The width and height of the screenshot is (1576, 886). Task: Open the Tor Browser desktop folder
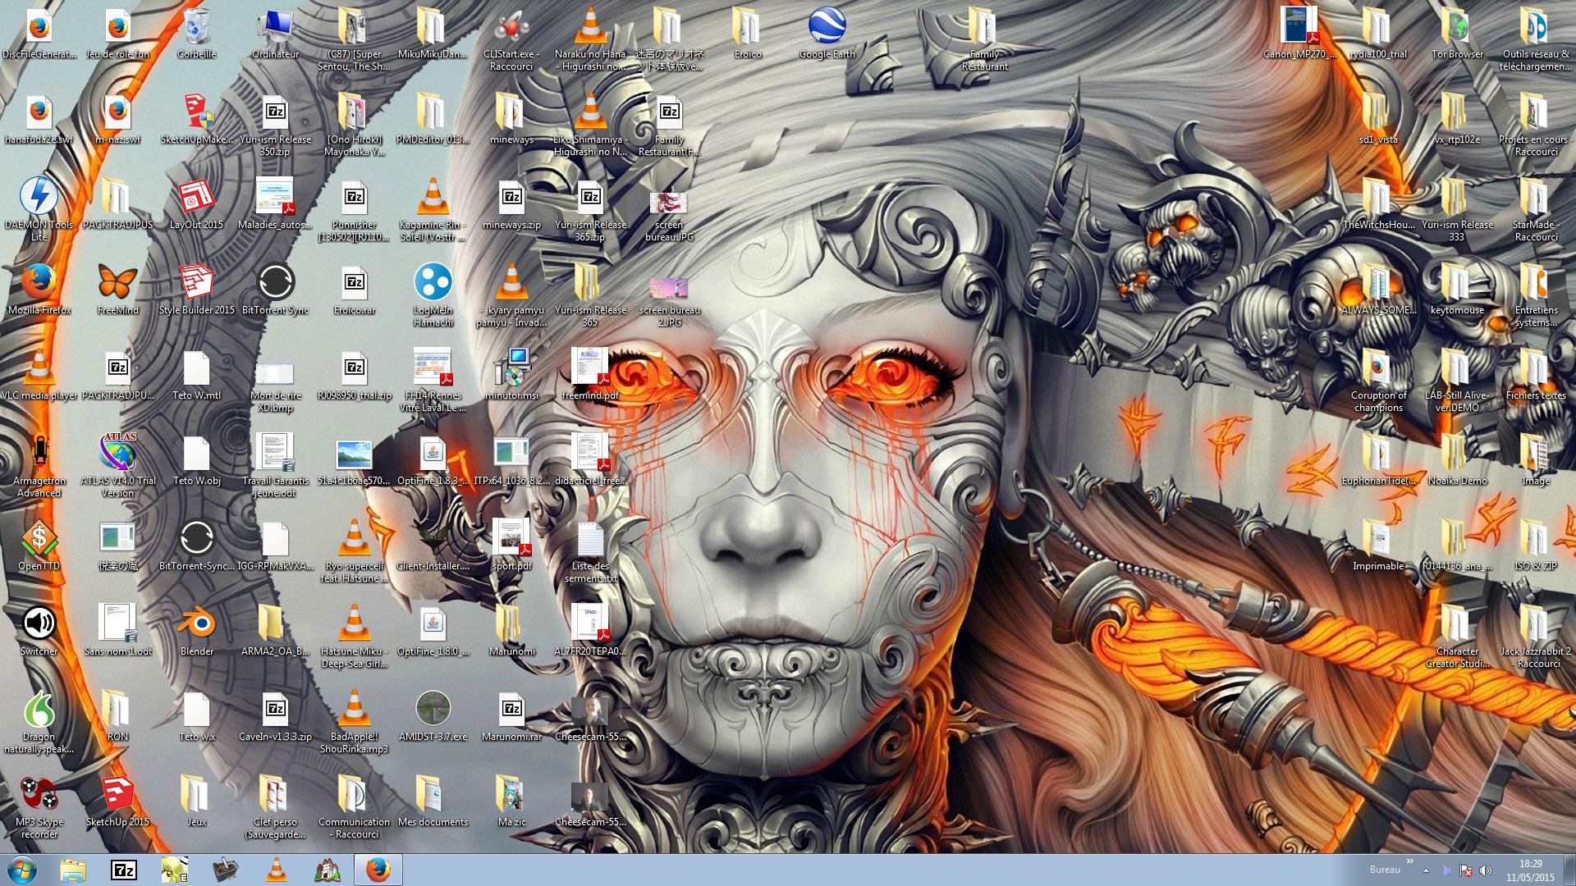[x=1457, y=33]
